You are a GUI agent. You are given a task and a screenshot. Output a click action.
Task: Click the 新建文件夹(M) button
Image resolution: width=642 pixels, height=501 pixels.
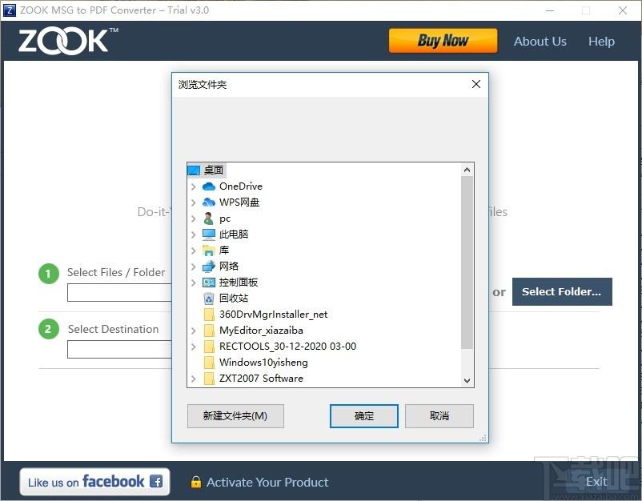pyautogui.click(x=235, y=416)
